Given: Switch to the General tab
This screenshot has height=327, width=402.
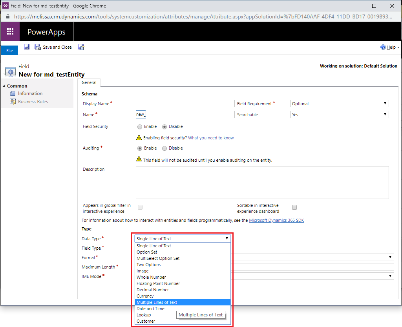Looking at the screenshot, I should click(x=89, y=82).
